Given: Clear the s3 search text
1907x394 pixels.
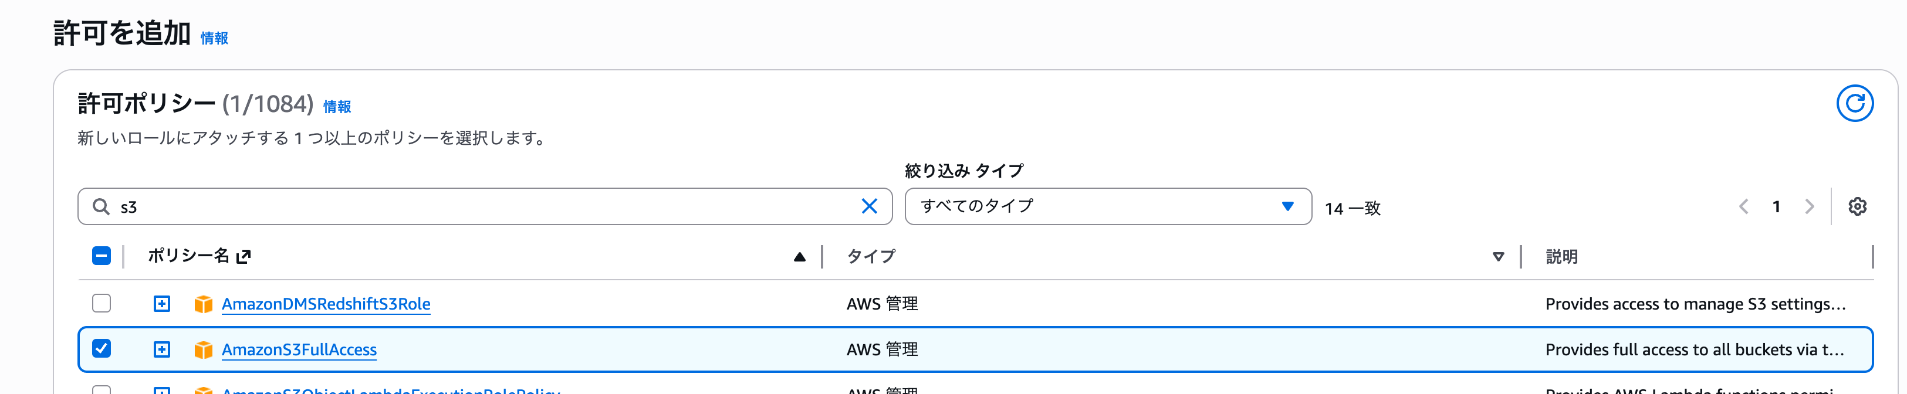Looking at the screenshot, I should tap(869, 206).
